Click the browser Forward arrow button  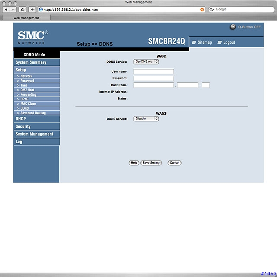pos(13,10)
